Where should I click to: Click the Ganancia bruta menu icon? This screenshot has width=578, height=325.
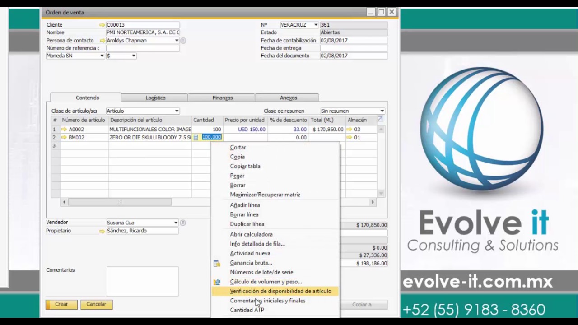217,263
